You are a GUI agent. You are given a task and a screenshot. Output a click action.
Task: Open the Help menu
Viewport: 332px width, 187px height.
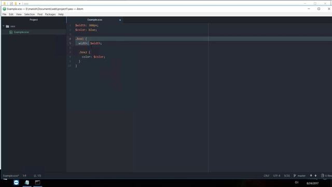pos(61,14)
